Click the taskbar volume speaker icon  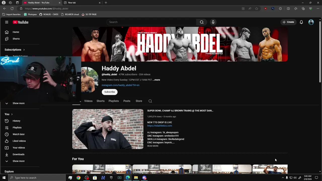[x=295, y=178]
